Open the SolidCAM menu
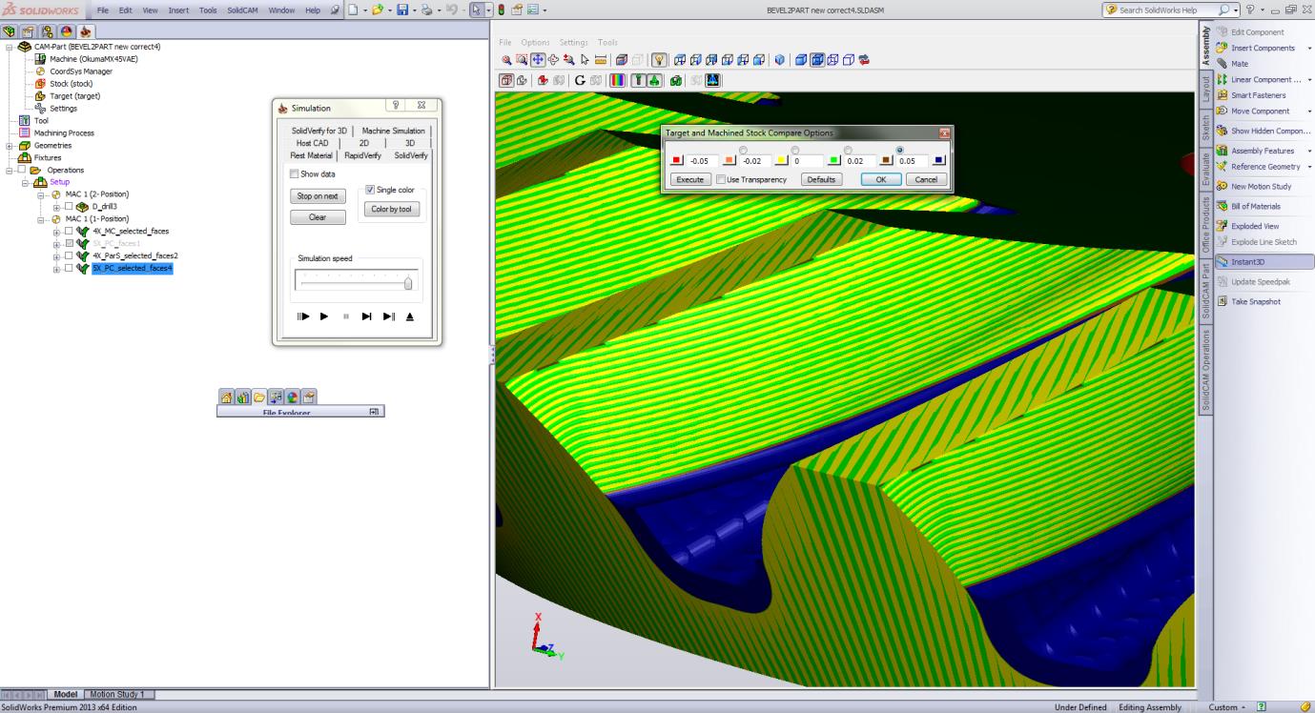The image size is (1315, 713). 240,10
